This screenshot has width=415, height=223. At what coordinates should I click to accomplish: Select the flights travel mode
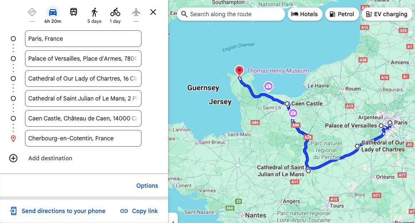click(x=136, y=12)
